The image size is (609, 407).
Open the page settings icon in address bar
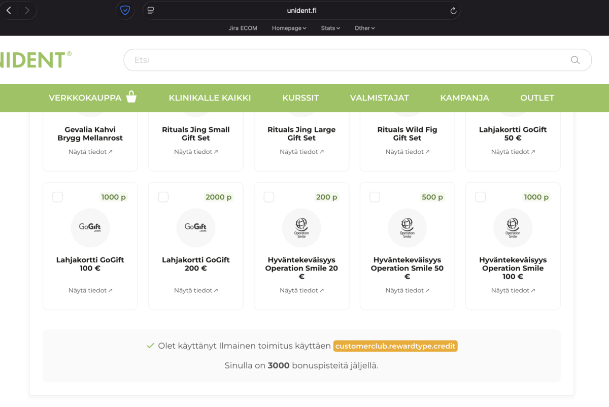pos(151,11)
